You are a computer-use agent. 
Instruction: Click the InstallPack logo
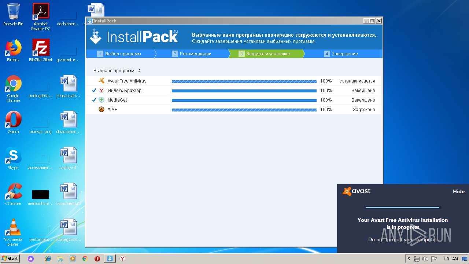(134, 37)
